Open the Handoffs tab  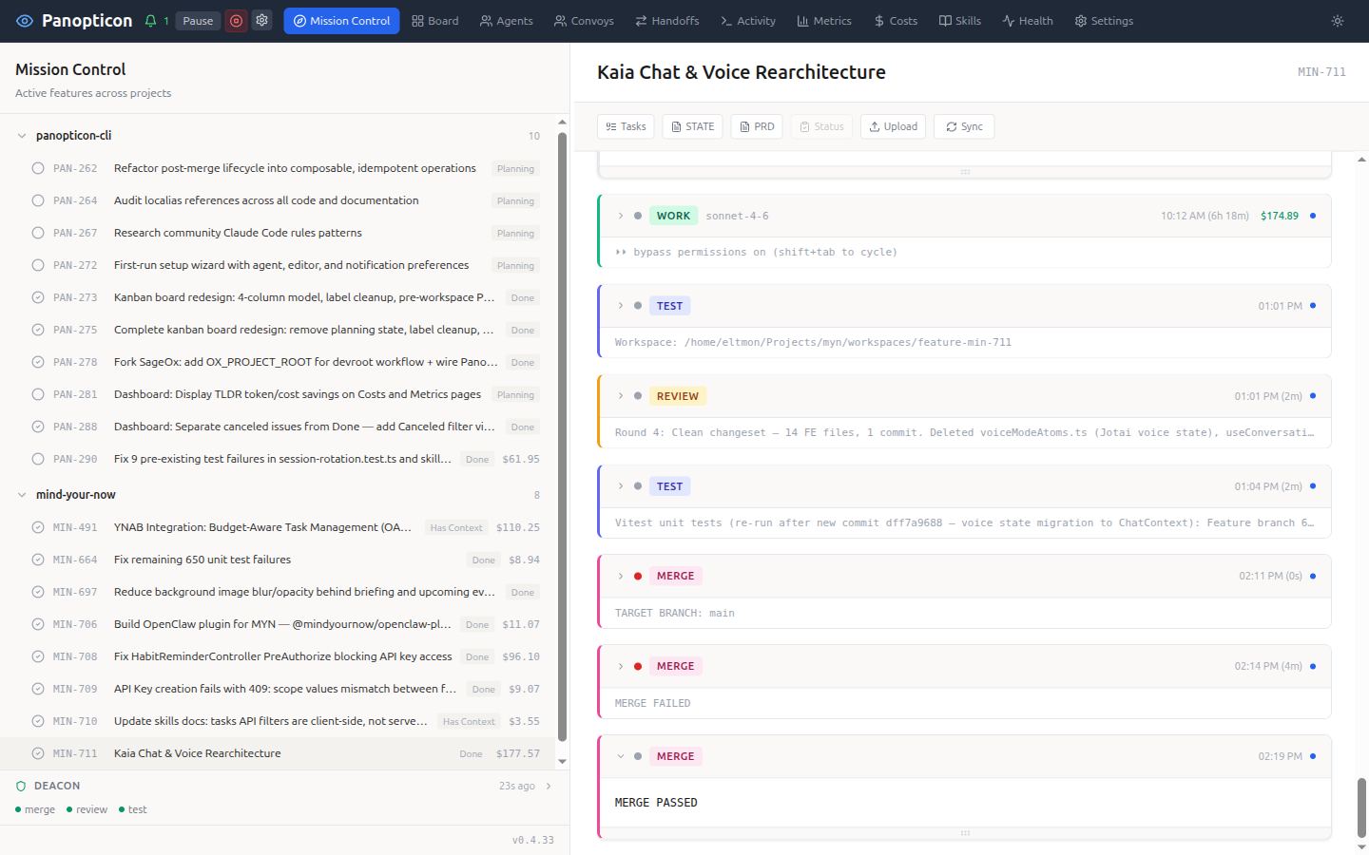(667, 21)
